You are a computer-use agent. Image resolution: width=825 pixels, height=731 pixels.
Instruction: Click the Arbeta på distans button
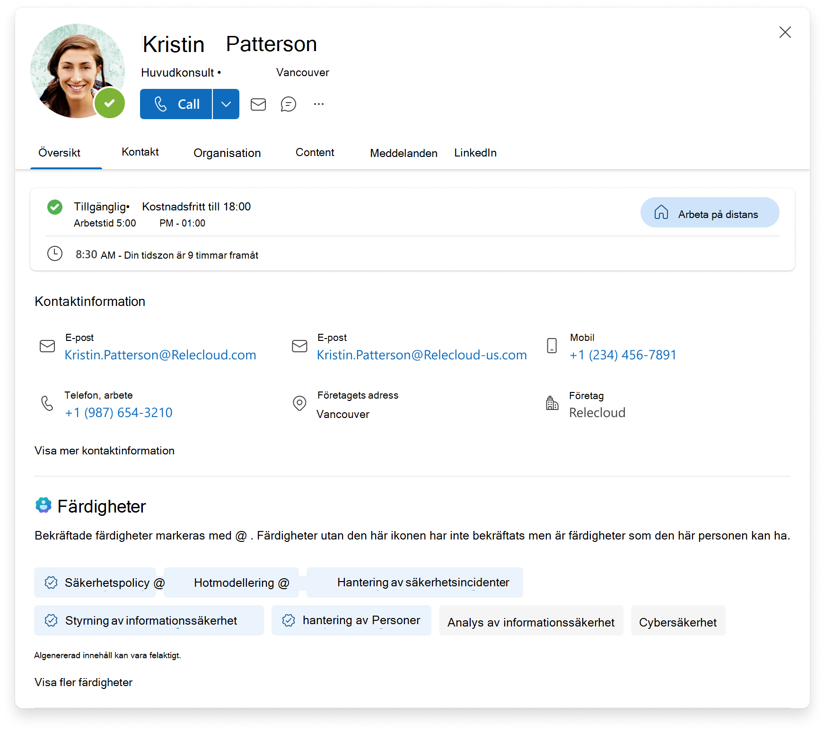pos(710,212)
